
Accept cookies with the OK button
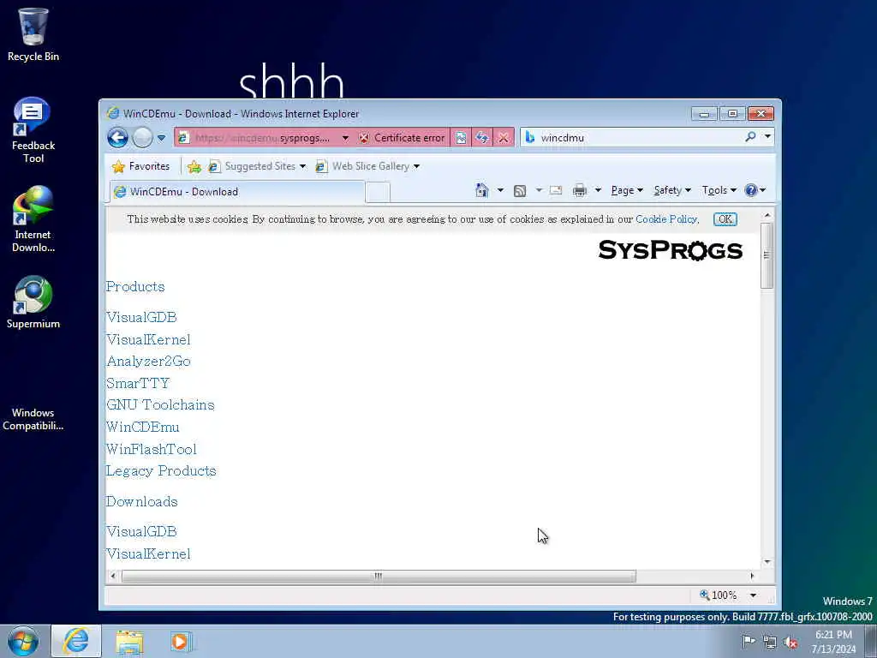[x=725, y=219]
